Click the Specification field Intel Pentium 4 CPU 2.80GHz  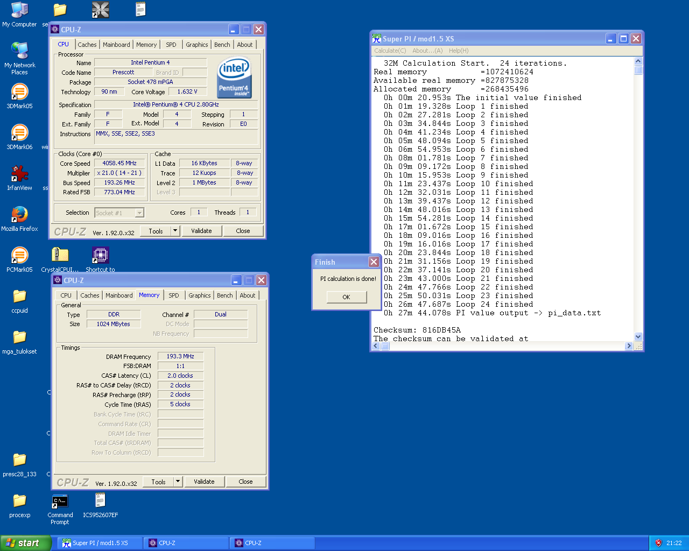[x=176, y=104]
